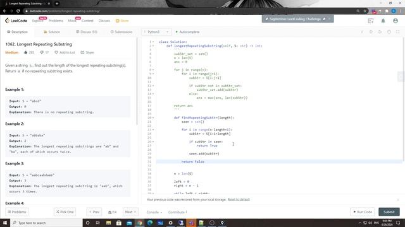Open the Windows notification center
This screenshot has width=405, height=227.
(398, 223)
